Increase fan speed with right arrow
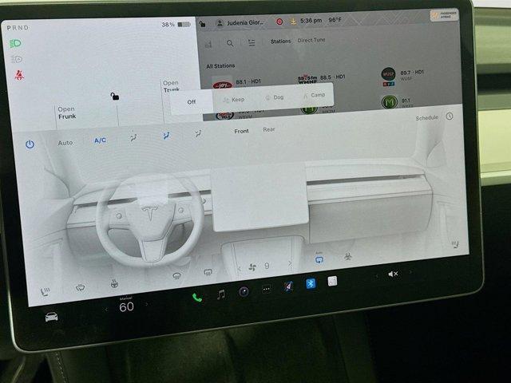This screenshot has width=511, height=383. (289, 263)
